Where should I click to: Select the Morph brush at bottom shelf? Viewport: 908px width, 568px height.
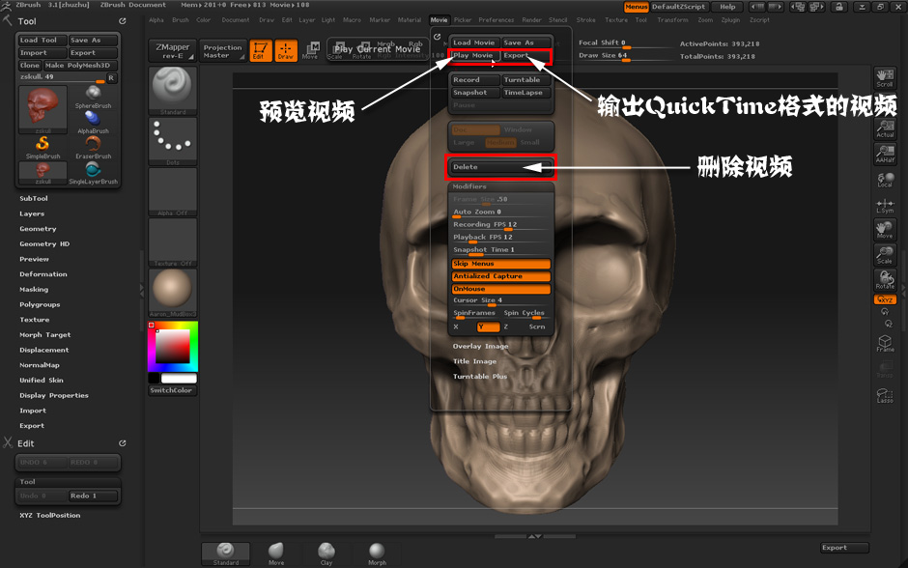pyautogui.click(x=377, y=554)
